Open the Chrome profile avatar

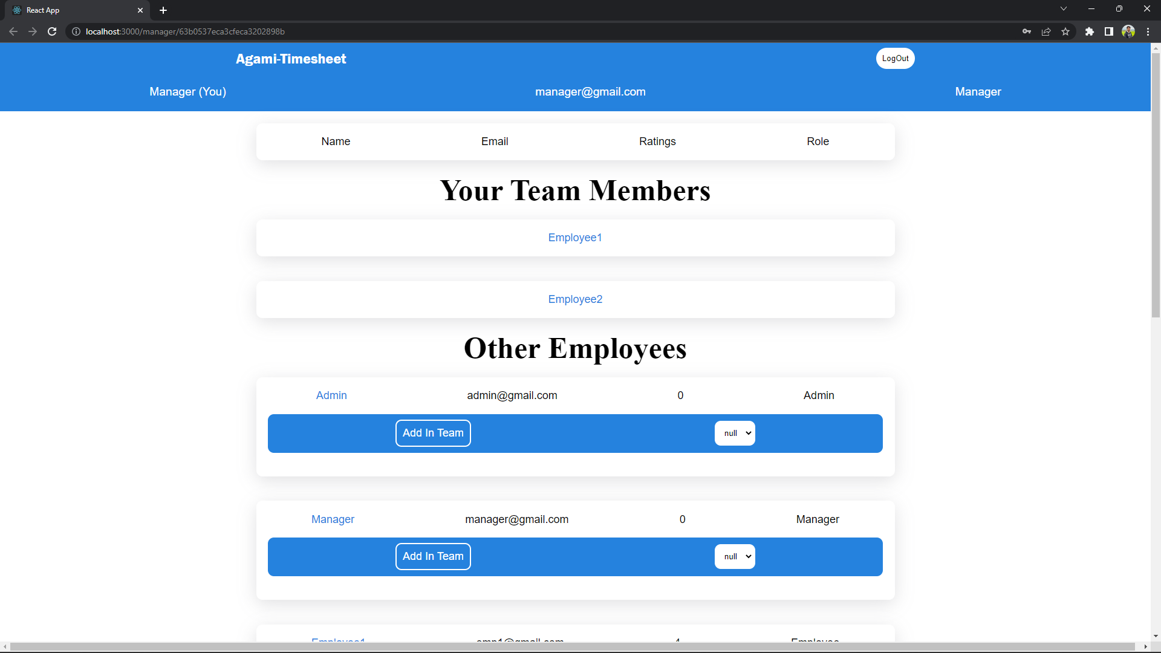[x=1129, y=31]
